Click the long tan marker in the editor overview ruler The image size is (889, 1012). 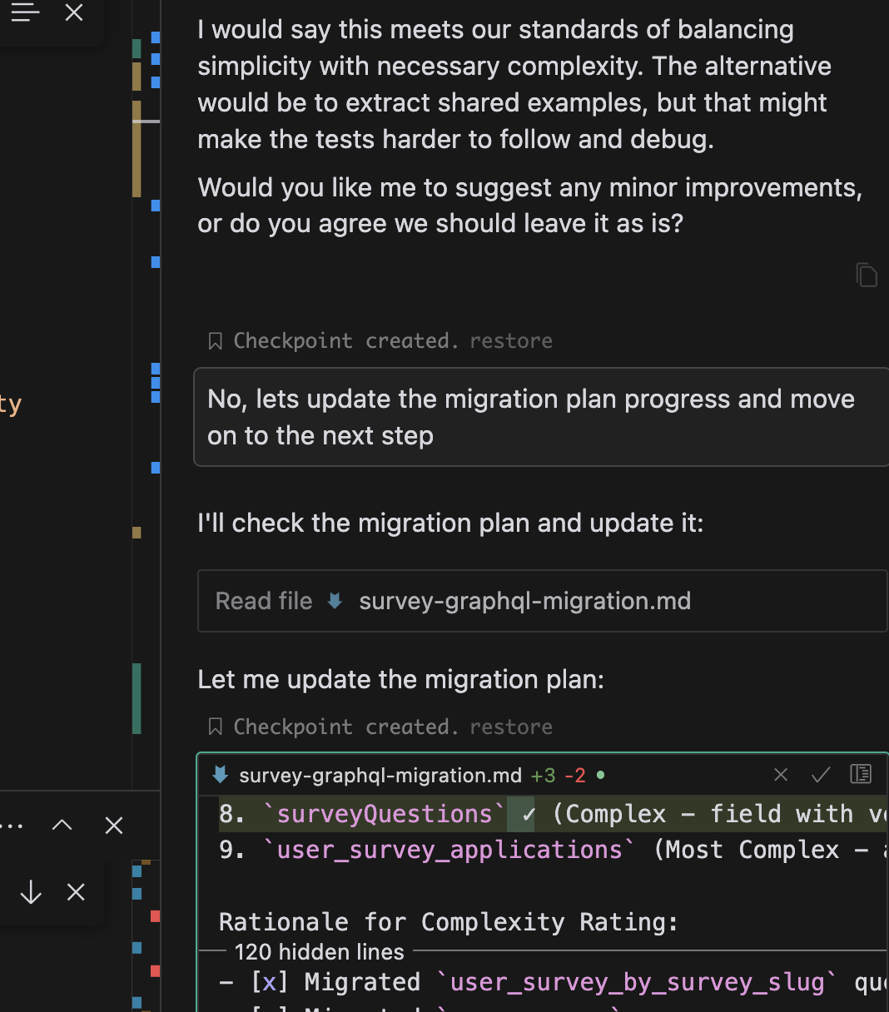click(x=137, y=149)
